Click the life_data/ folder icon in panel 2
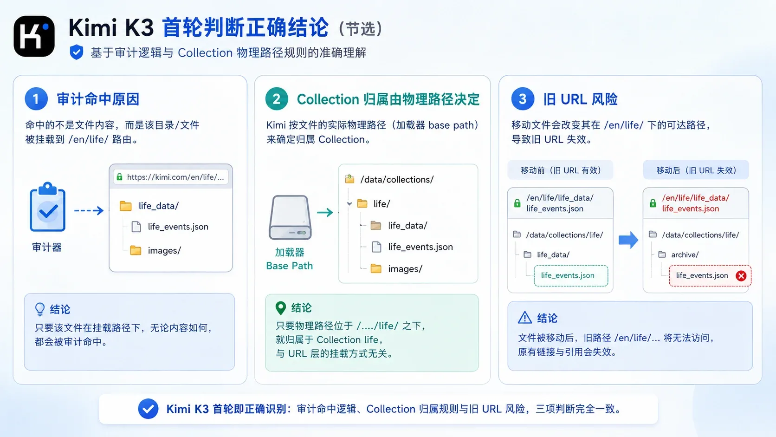Viewport: 776px width, 437px height. point(376,226)
